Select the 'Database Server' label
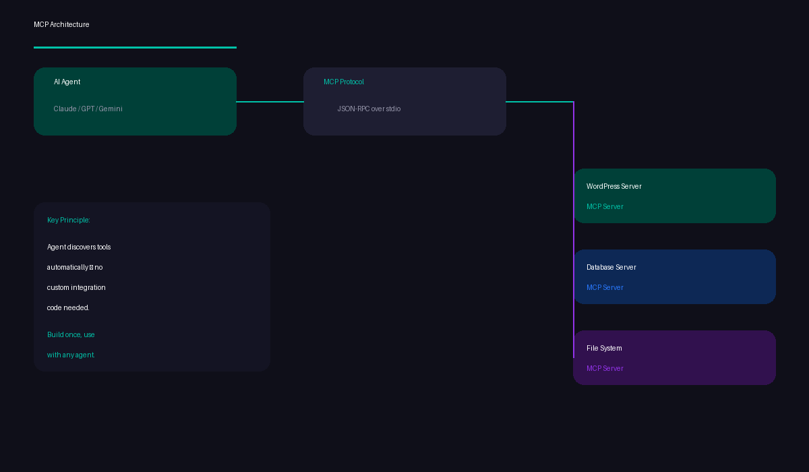Image resolution: width=809 pixels, height=472 pixels. coord(611,268)
